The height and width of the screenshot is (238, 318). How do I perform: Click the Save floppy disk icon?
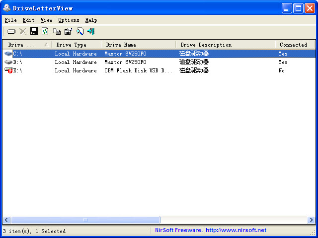click(x=34, y=31)
